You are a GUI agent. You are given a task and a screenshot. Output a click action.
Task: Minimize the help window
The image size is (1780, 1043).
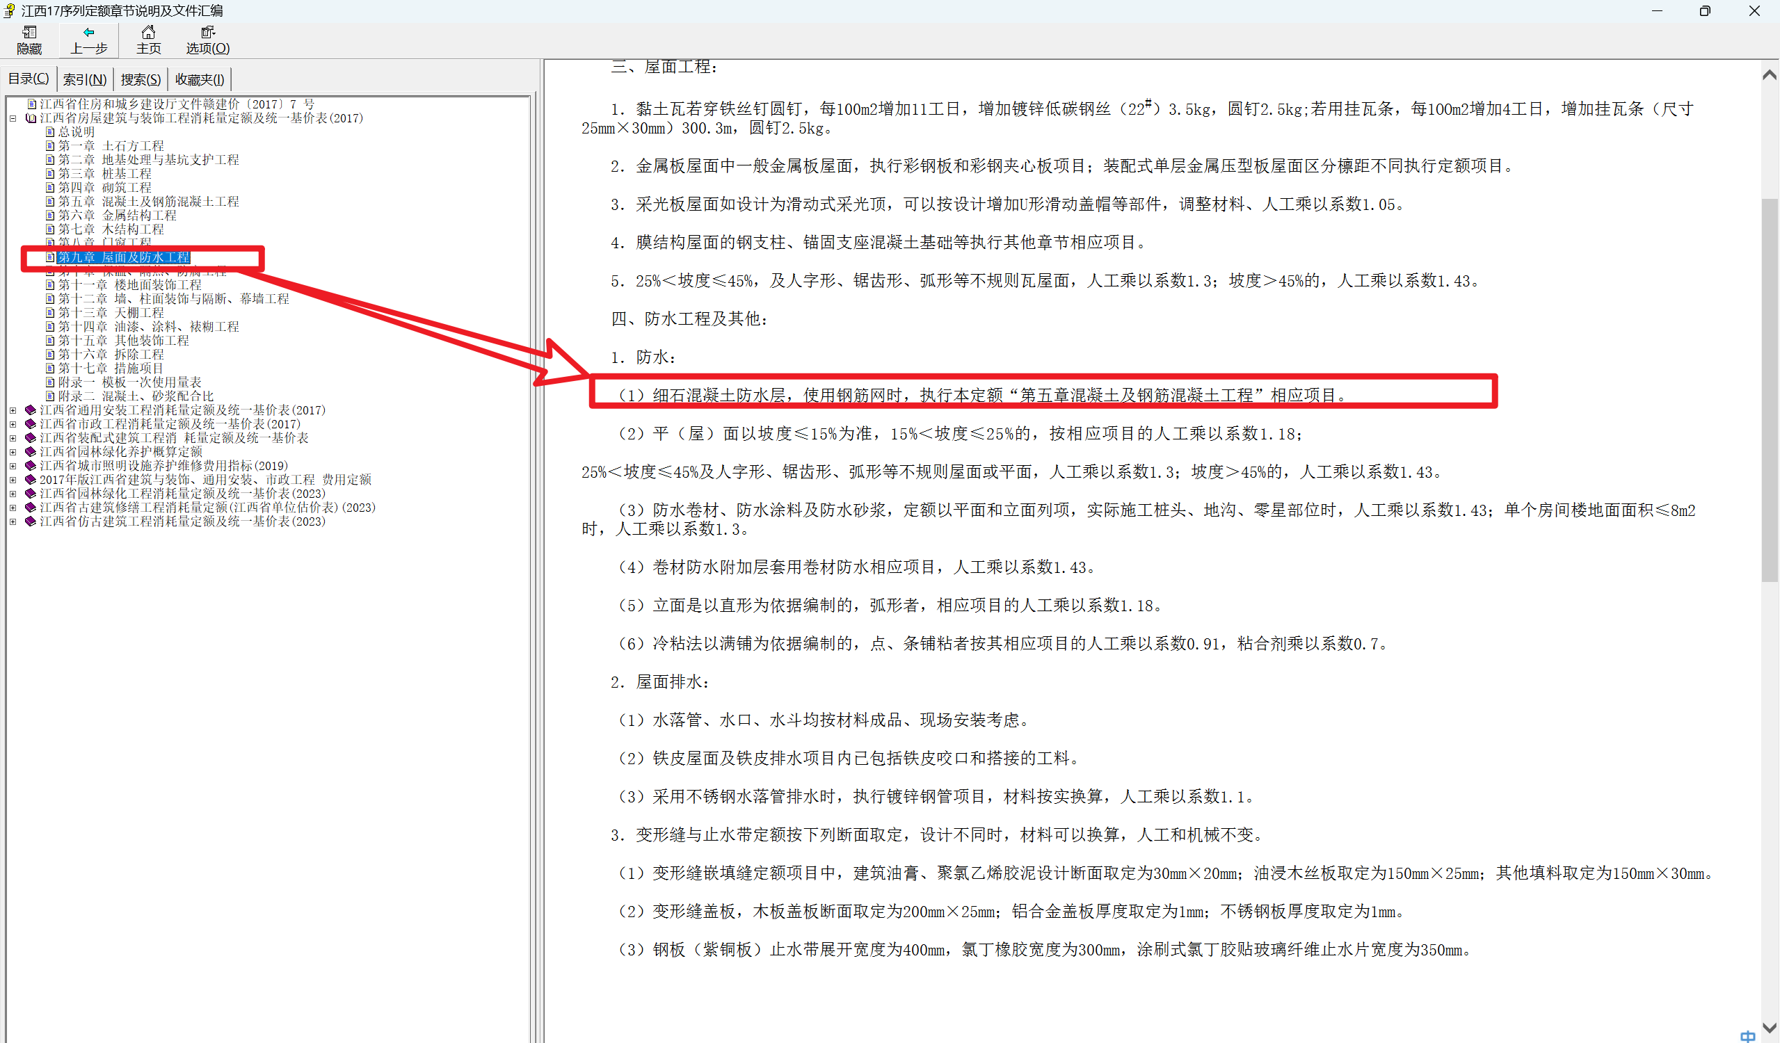pos(1658,10)
